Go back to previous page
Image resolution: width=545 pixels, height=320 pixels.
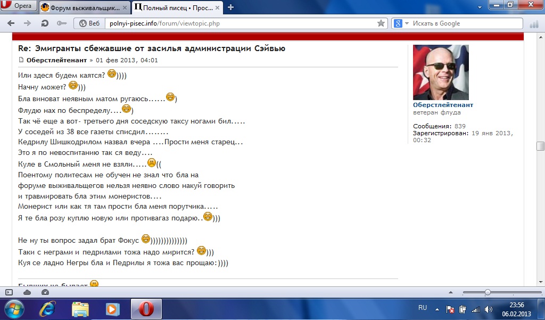(x=11, y=23)
